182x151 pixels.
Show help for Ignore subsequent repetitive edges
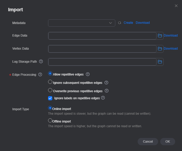[x=106, y=83]
